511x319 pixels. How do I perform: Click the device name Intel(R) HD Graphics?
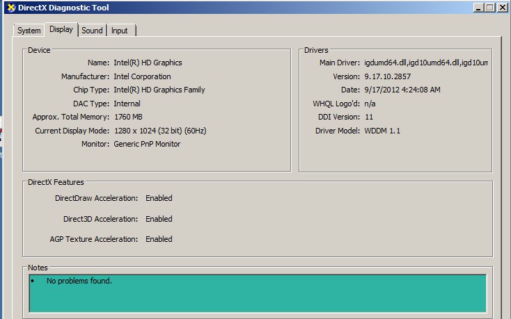point(148,63)
